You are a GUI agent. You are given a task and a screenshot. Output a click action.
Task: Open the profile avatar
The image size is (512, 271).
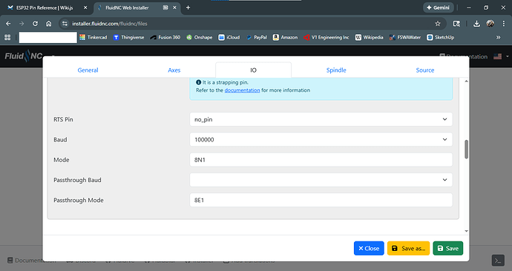[490, 24]
